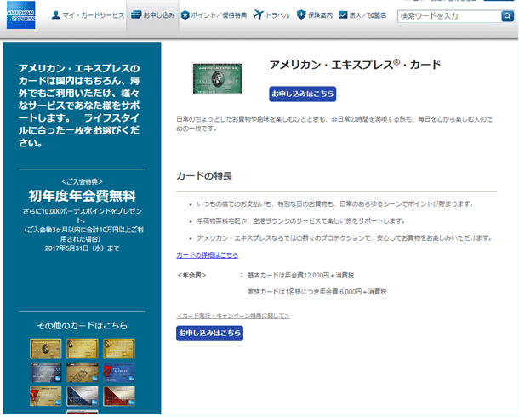Screen dimensions: 519x417
Task: Open カード発行・キャンペーン特典に関して link
Action: [232, 316]
